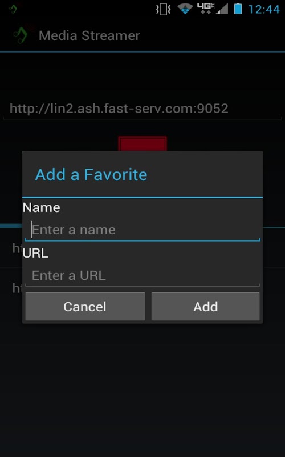
Task: Tap the 12:44 clock in status bar
Action: click(263, 9)
